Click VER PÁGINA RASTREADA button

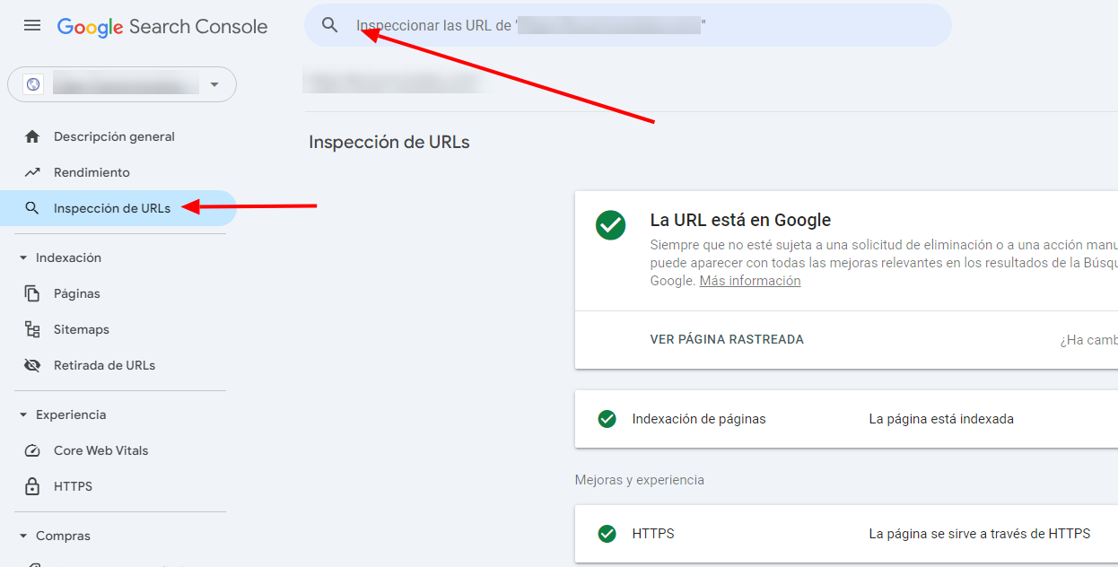tap(727, 340)
